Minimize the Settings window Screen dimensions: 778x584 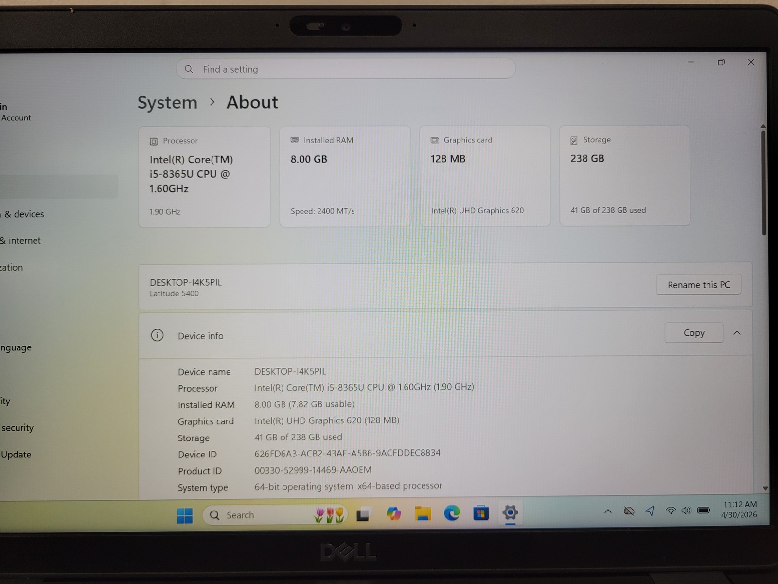point(691,62)
